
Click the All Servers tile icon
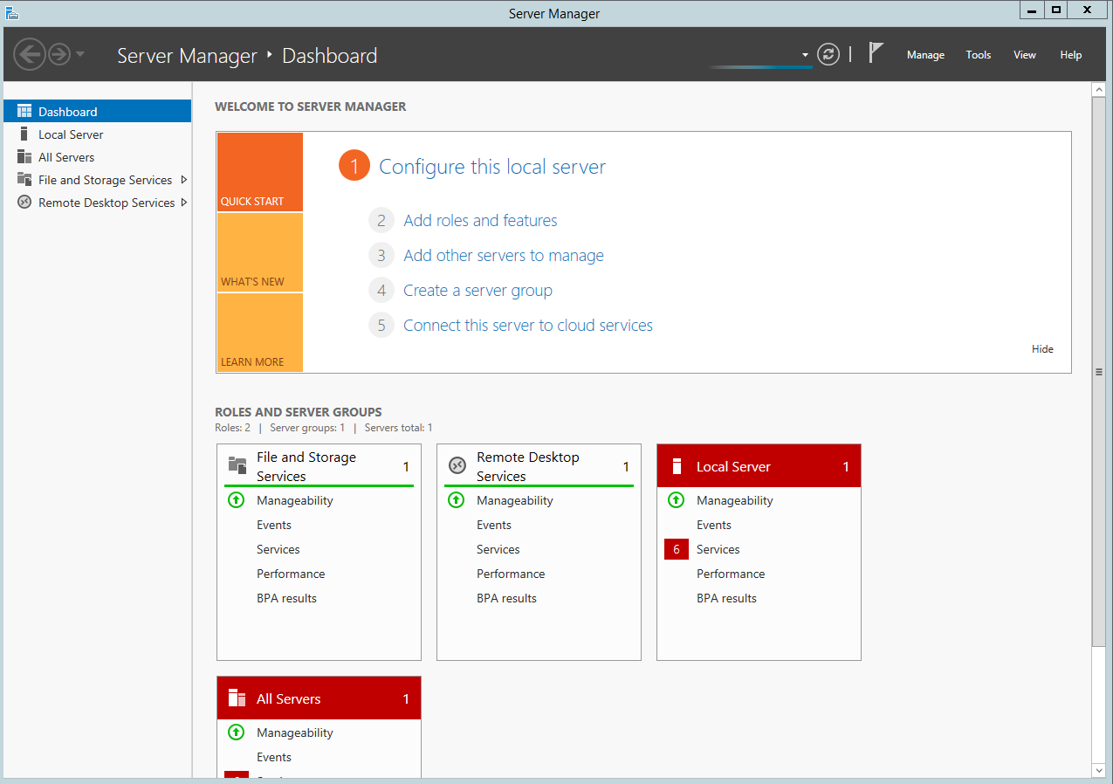coord(237,698)
